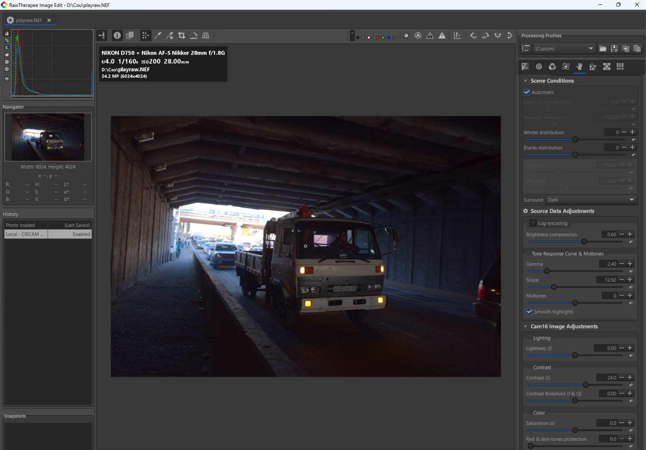Enable the clipped highlights warning triangle

click(442, 36)
